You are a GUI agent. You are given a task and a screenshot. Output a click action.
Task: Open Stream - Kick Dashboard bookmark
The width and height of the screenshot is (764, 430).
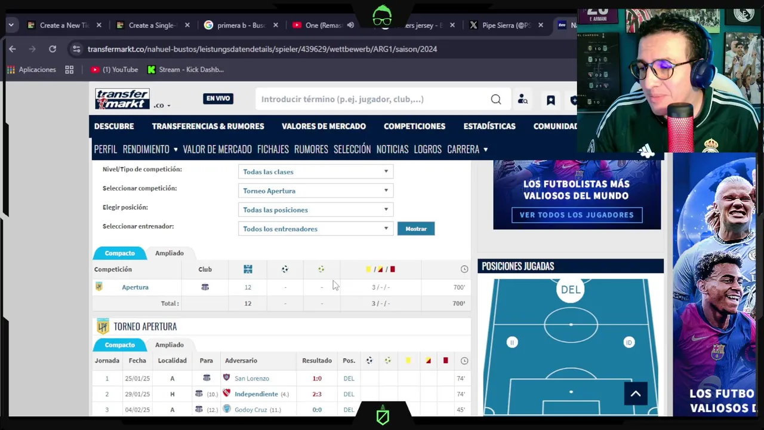point(186,70)
